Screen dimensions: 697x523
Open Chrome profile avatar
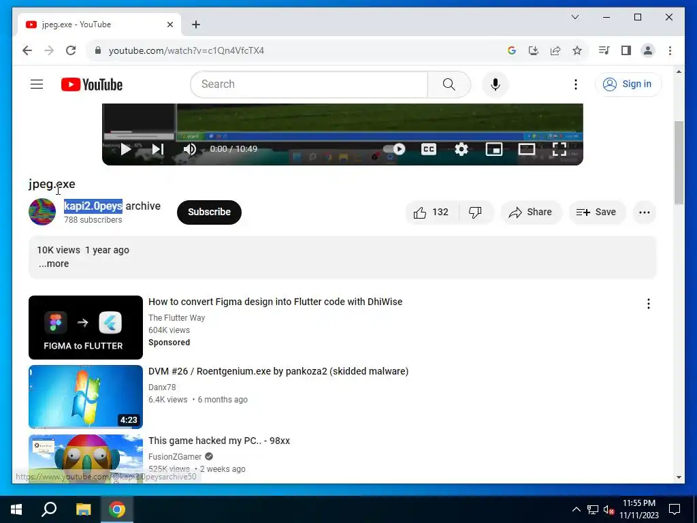648,50
